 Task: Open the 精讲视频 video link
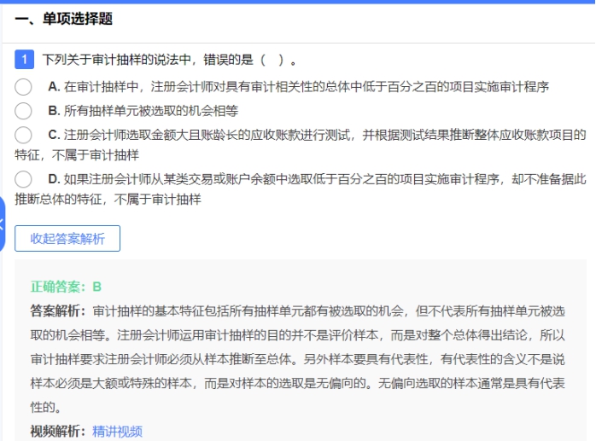(118, 432)
